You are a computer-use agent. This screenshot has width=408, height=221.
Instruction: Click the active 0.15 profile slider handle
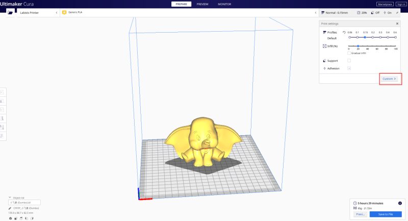click(x=365, y=37)
